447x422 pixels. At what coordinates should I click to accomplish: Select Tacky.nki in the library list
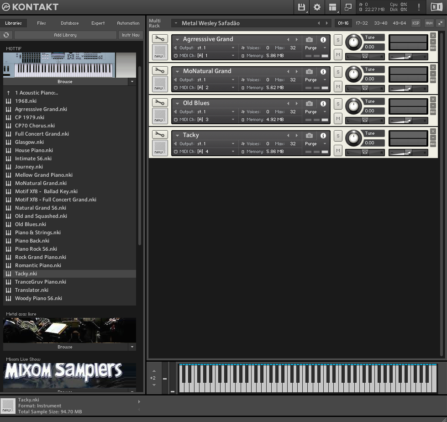(69, 274)
